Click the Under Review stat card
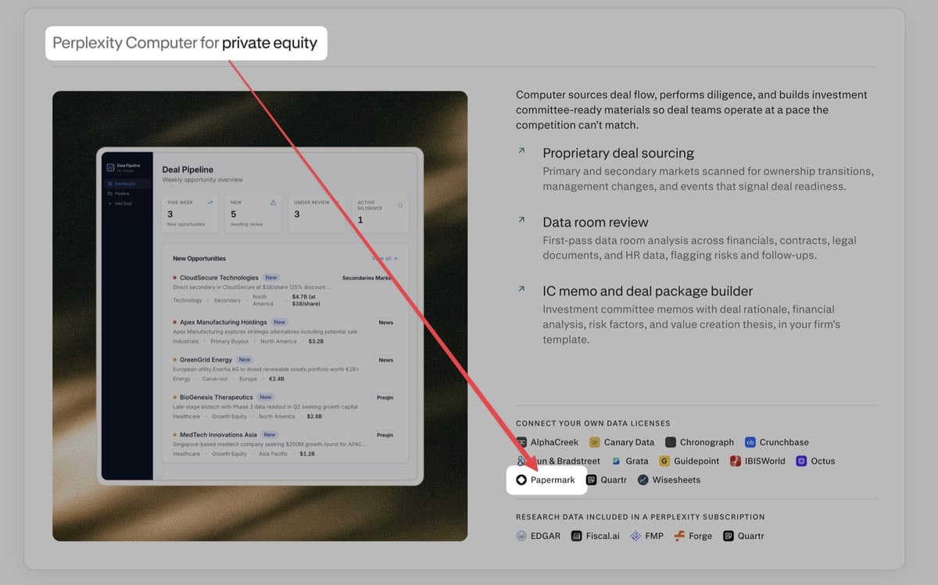938x585 pixels. [317, 213]
